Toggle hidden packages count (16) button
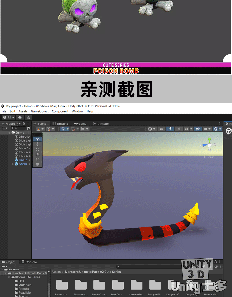Image resolution: width=232 pixels, height=297 pixels. tap(218, 267)
